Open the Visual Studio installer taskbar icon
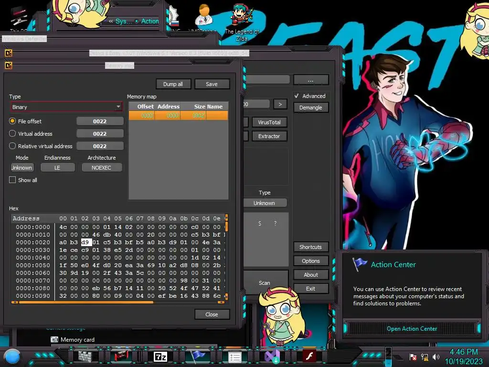Screen dimensions: 489x367 [272, 356]
